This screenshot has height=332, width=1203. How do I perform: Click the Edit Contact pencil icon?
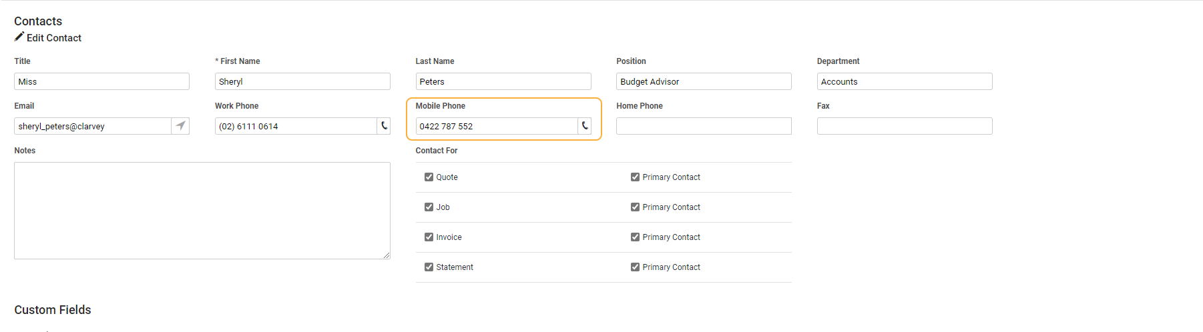19,37
